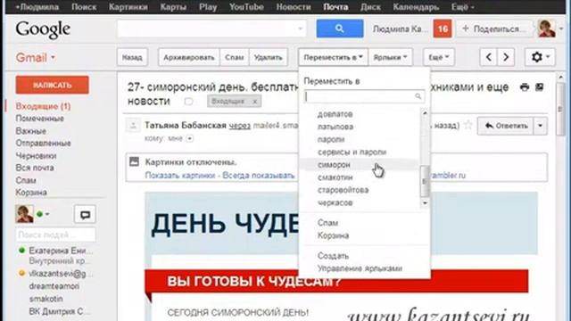Click Всегда показывать link
Screen dimensions: 571x321
click(259, 176)
